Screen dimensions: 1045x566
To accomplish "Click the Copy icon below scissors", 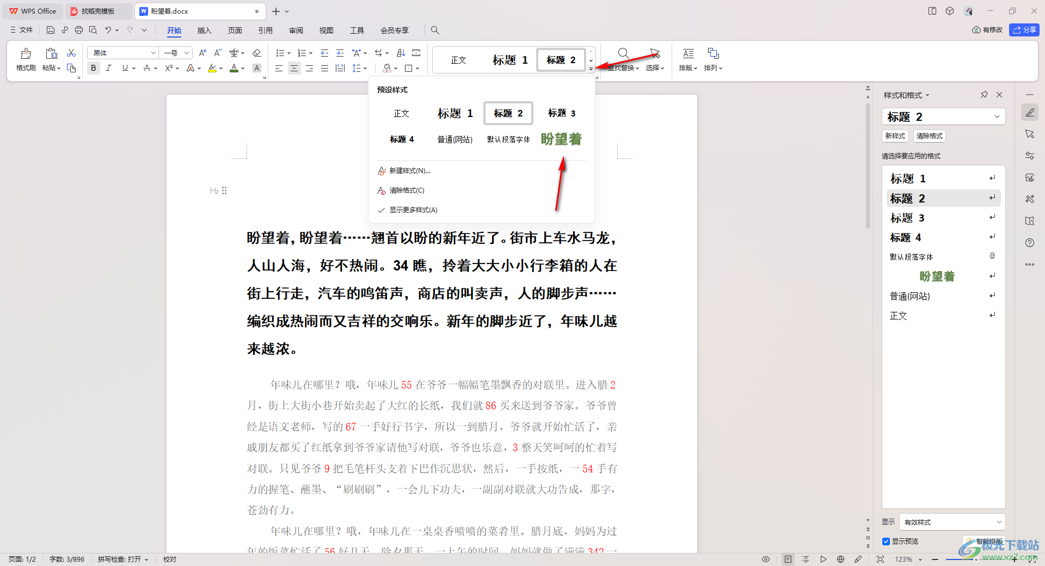I will pos(71,68).
